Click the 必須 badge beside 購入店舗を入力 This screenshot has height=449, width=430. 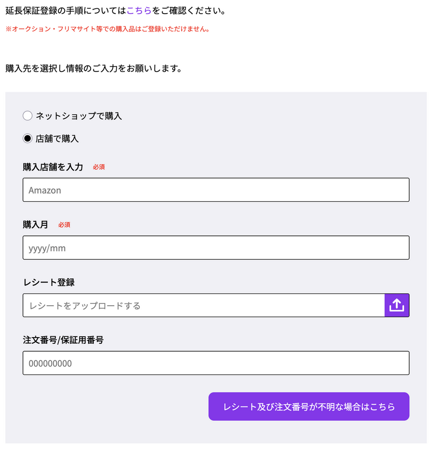(99, 167)
